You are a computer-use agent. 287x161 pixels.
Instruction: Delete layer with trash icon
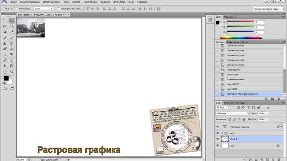278,160
